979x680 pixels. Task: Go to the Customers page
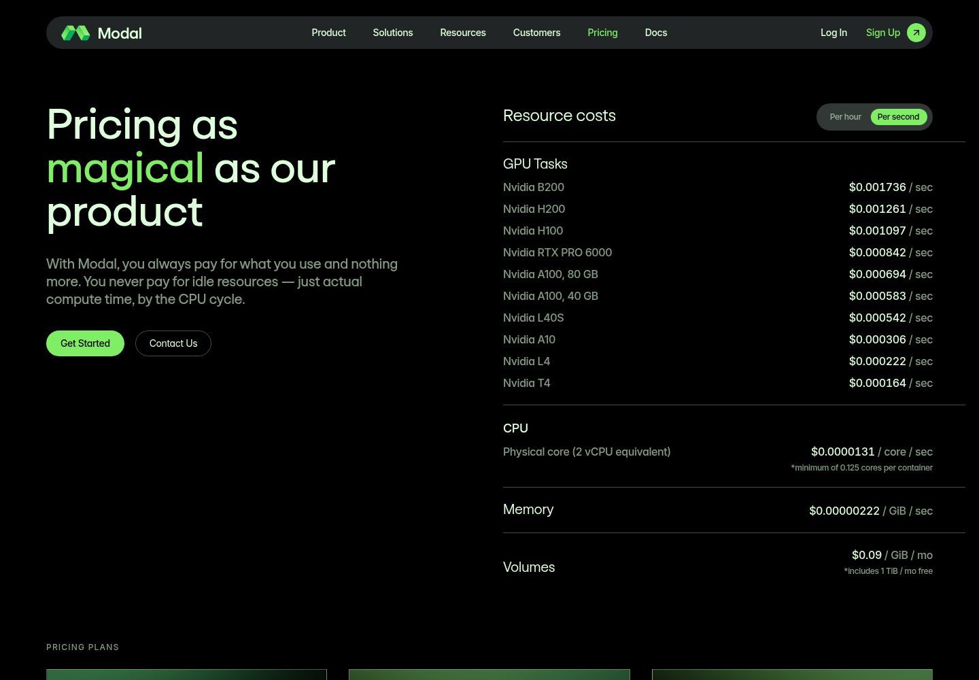pos(537,33)
